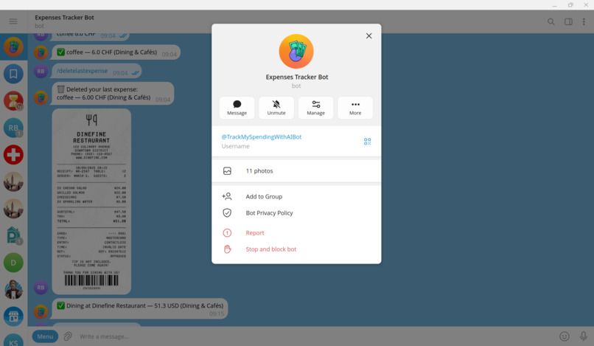This screenshot has width=594, height=346.
Task: Open the Dinefine Restaurant receipt photo
Action: point(91,201)
